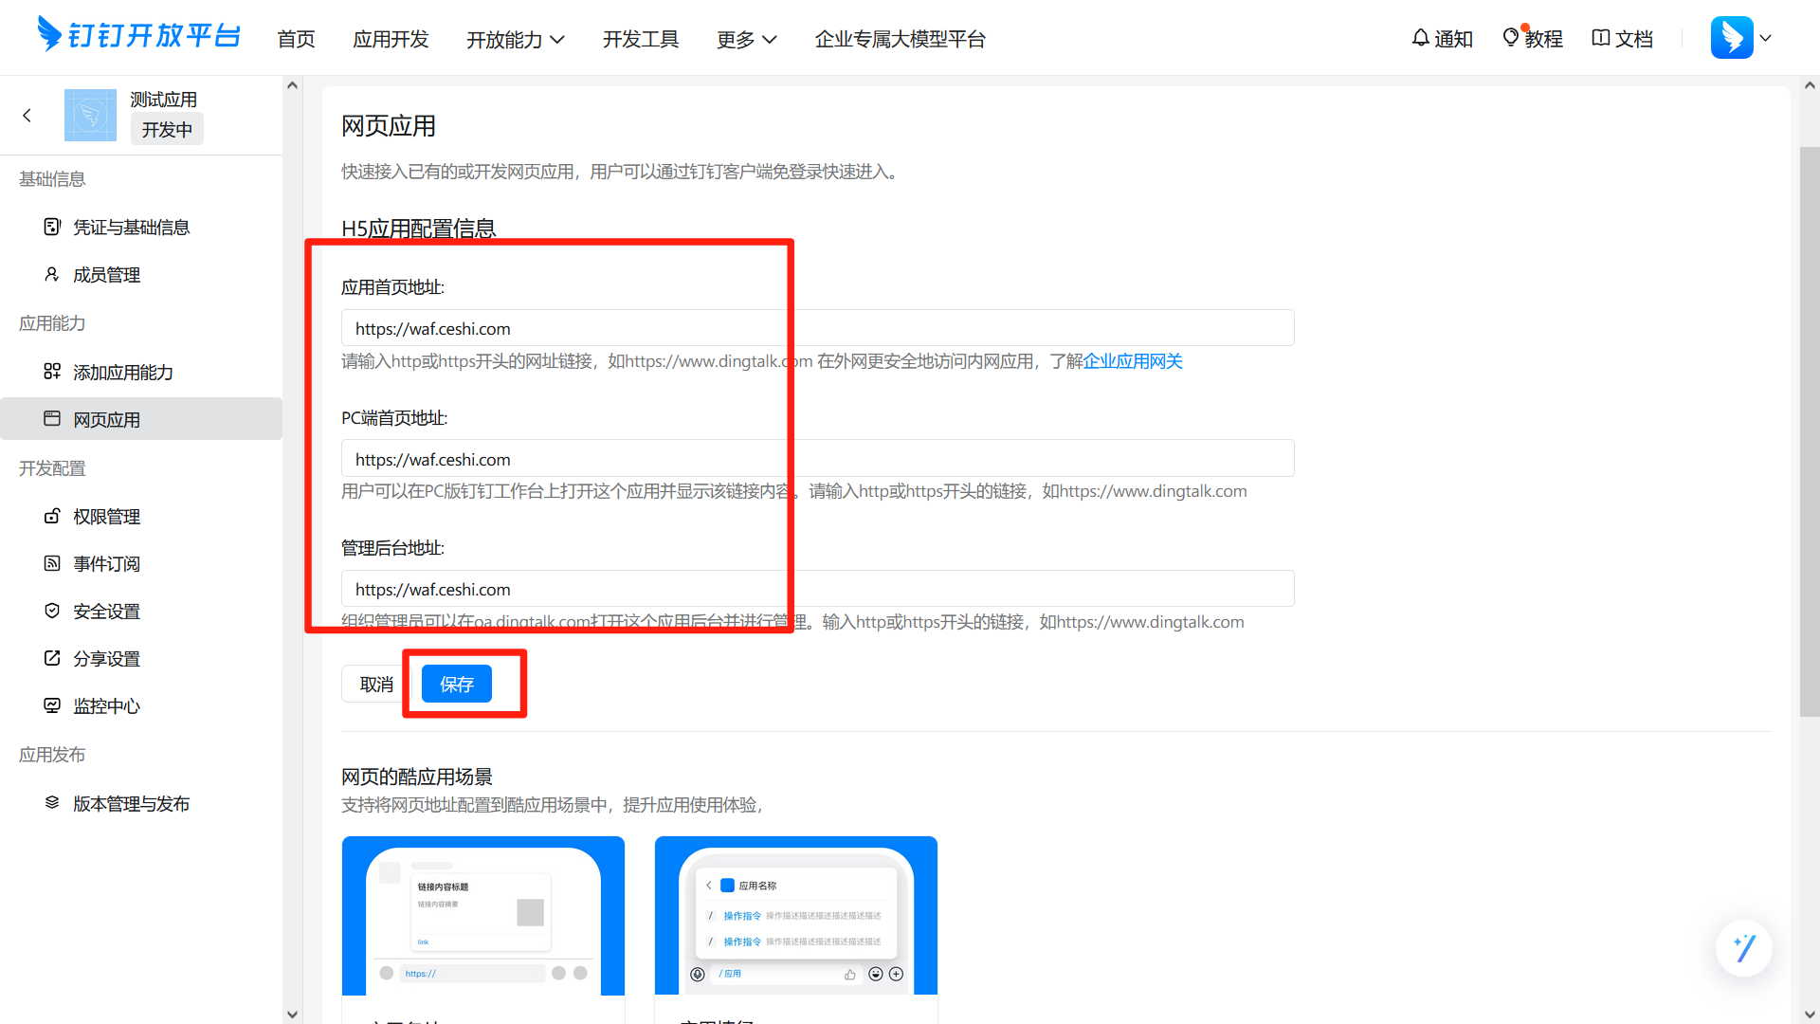Click the tutorial lightbulb icon

click(x=1511, y=38)
